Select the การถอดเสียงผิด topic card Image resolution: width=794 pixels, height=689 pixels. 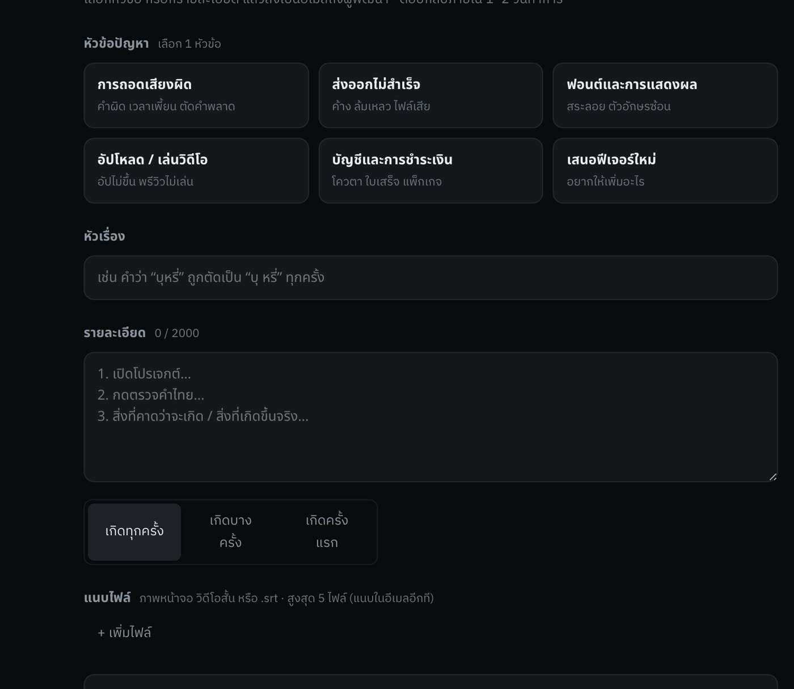(x=196, y=95)
